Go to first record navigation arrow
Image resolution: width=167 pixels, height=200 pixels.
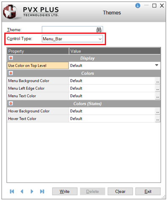(x=12, y=191)
